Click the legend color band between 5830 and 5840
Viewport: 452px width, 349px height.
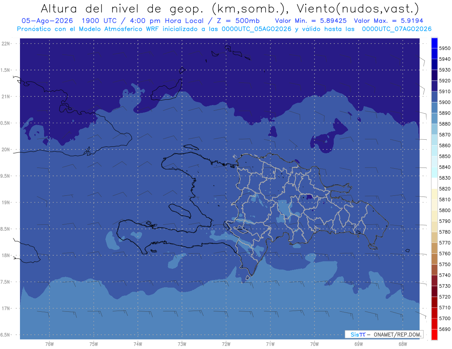[x=434, y=172]
